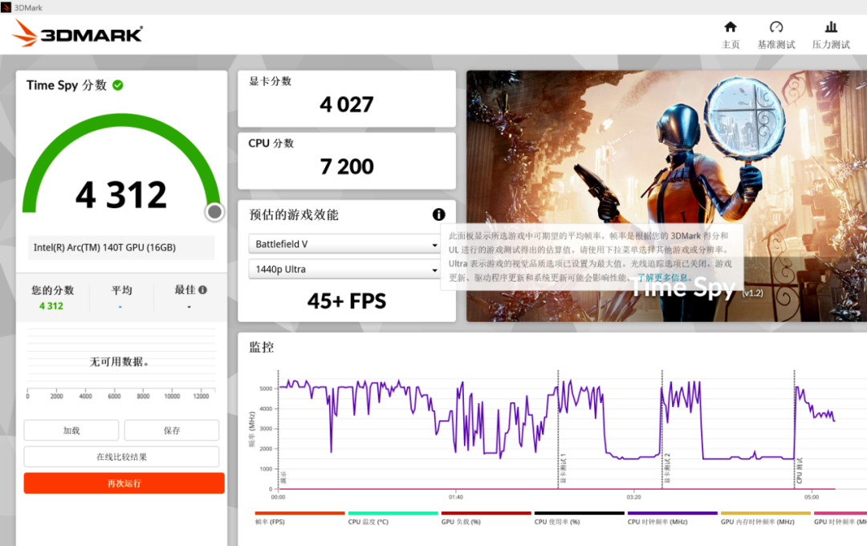Click the orange 再次运行 run again button
The image size is (867, 546).
[x=124, y=483]
